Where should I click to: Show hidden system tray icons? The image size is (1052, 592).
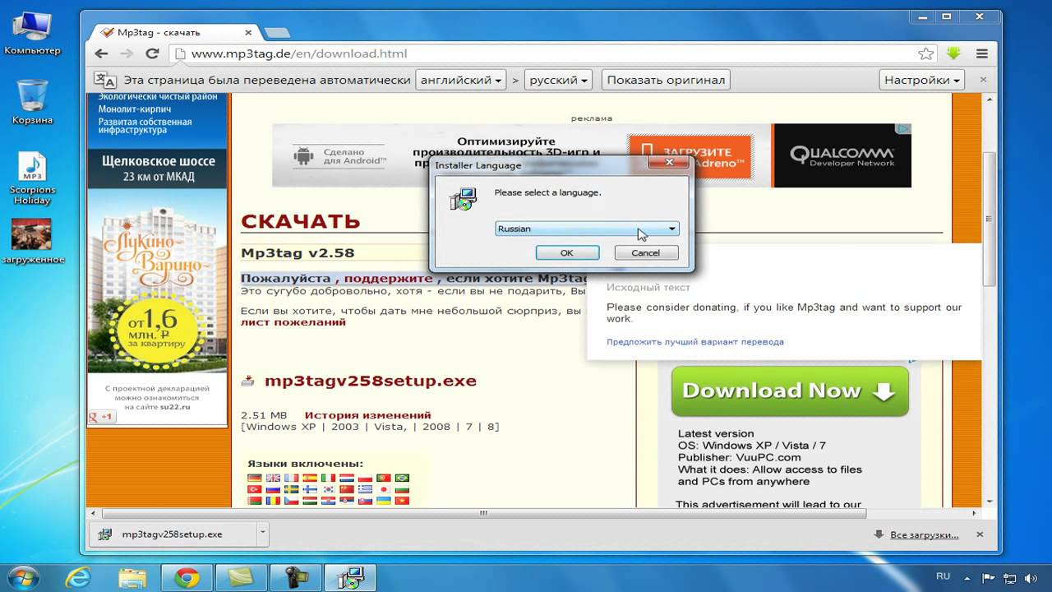(968, 578)
